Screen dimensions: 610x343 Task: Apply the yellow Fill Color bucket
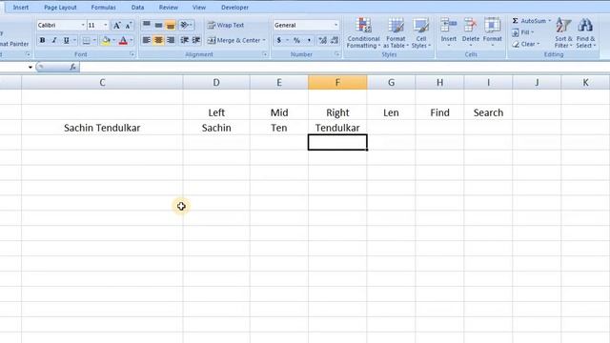[106, 40]
